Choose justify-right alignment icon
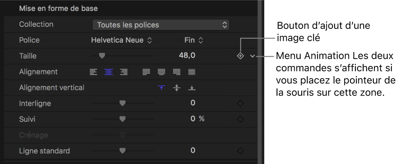Image resolution: width=399 pixels, height=164 pixels. [x=176, y=72]
